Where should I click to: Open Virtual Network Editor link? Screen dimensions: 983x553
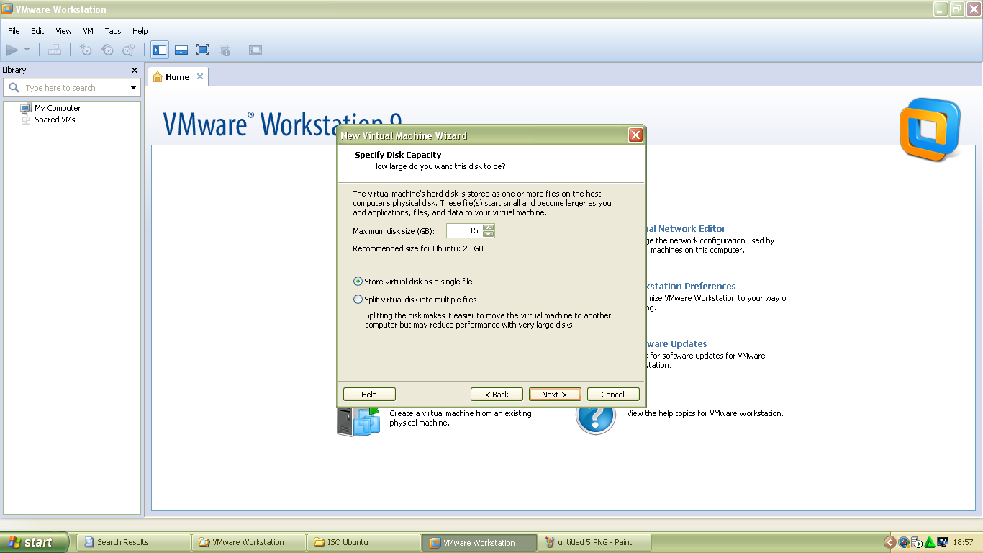(686, 228)
